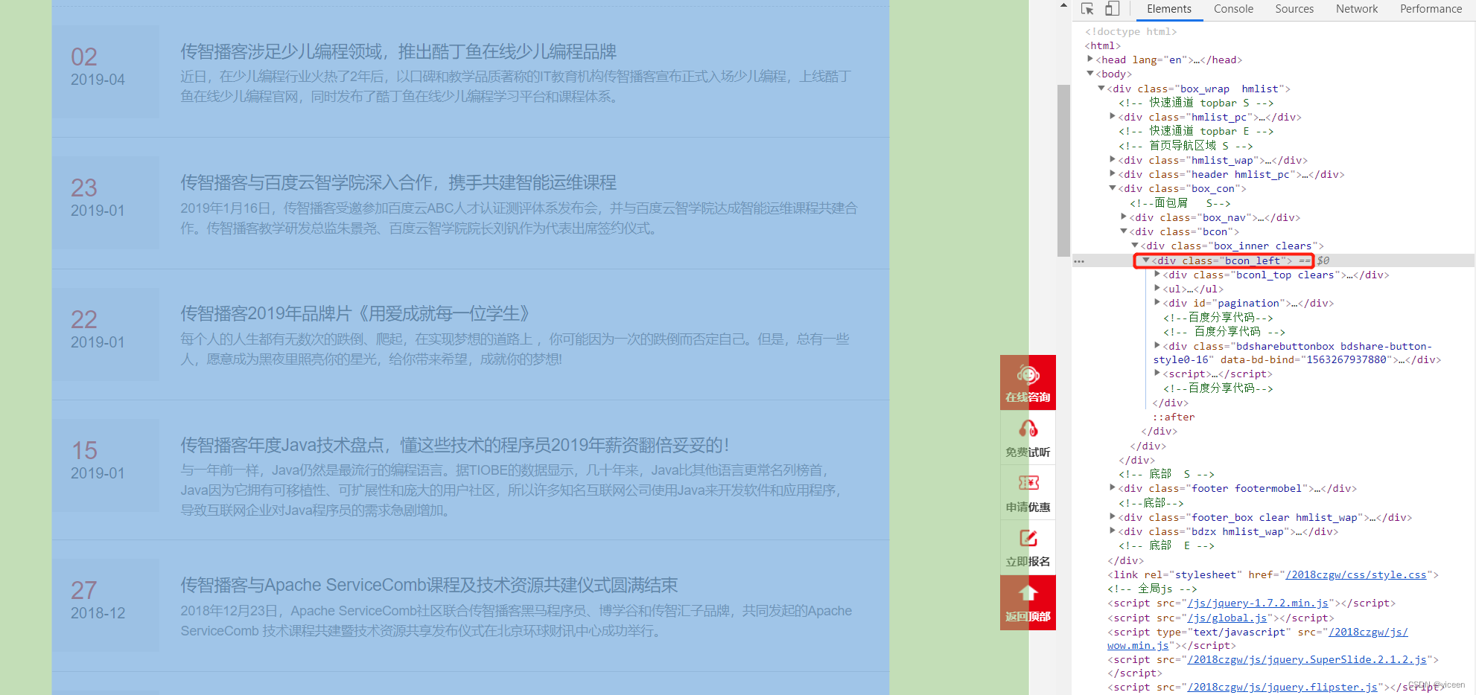Open the Performance tab
The image size is (1476, 695).
point(1431,9)
